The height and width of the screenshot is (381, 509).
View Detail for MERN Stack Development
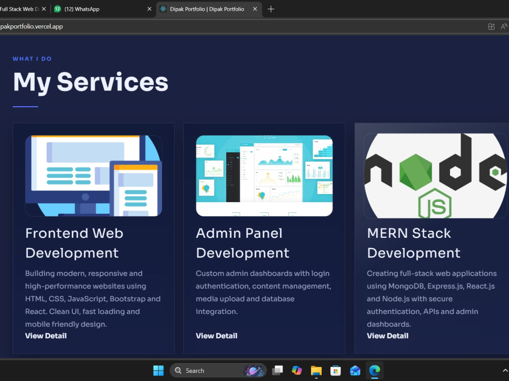click(x=387, y=336)
